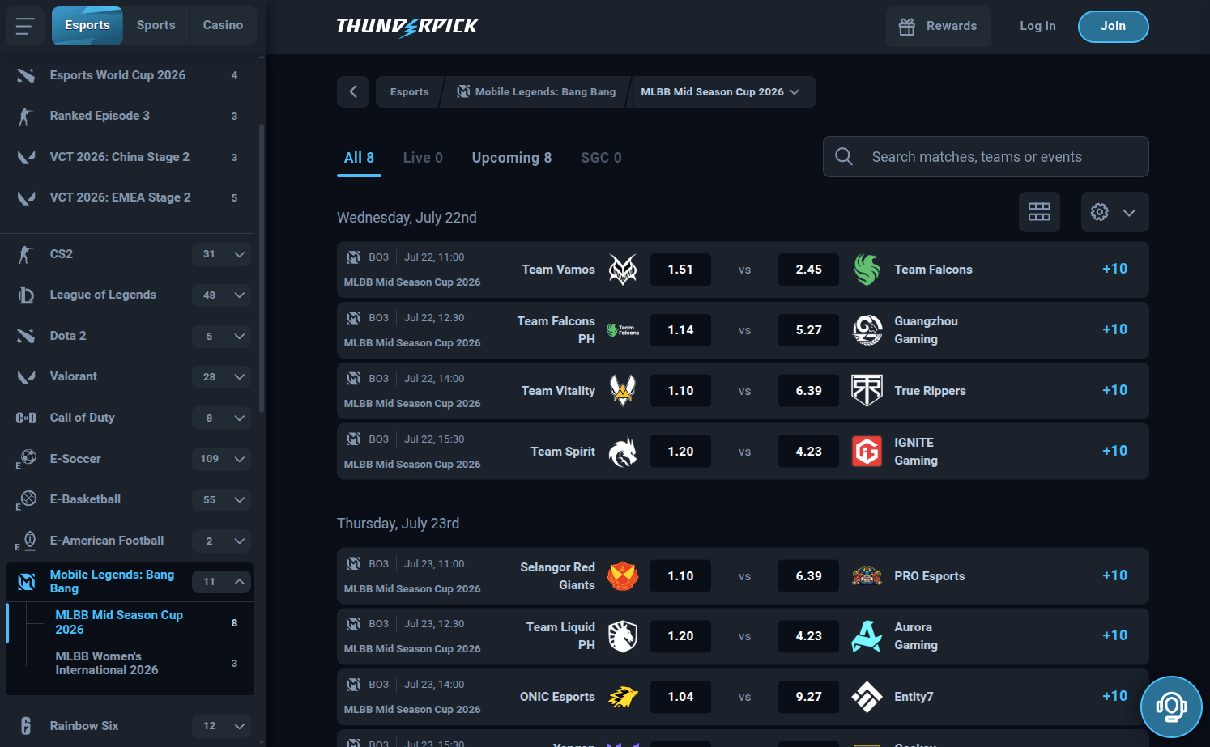The width and height of the screenshot is (1210, 747).
Task: Bet on Team Vamos at 1.51
Action: point(680,270)
